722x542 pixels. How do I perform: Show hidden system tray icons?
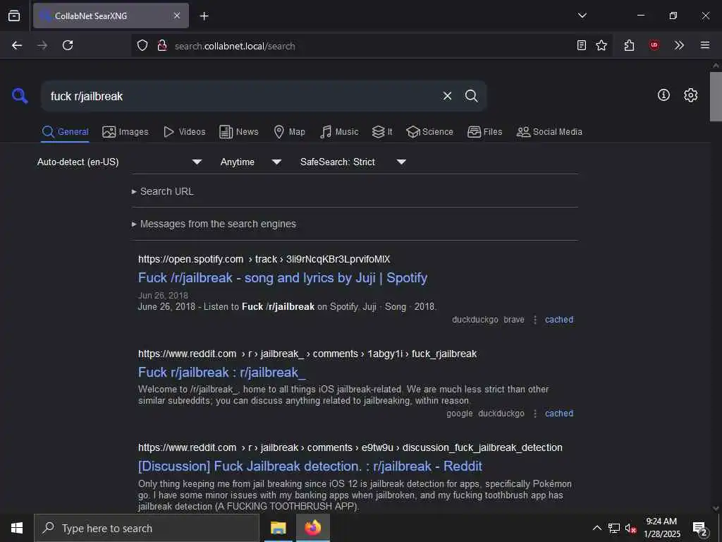coord(596,528)
